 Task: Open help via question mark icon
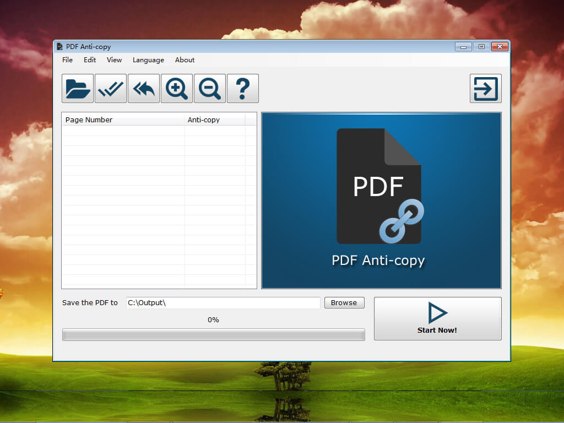coord(243,89)
